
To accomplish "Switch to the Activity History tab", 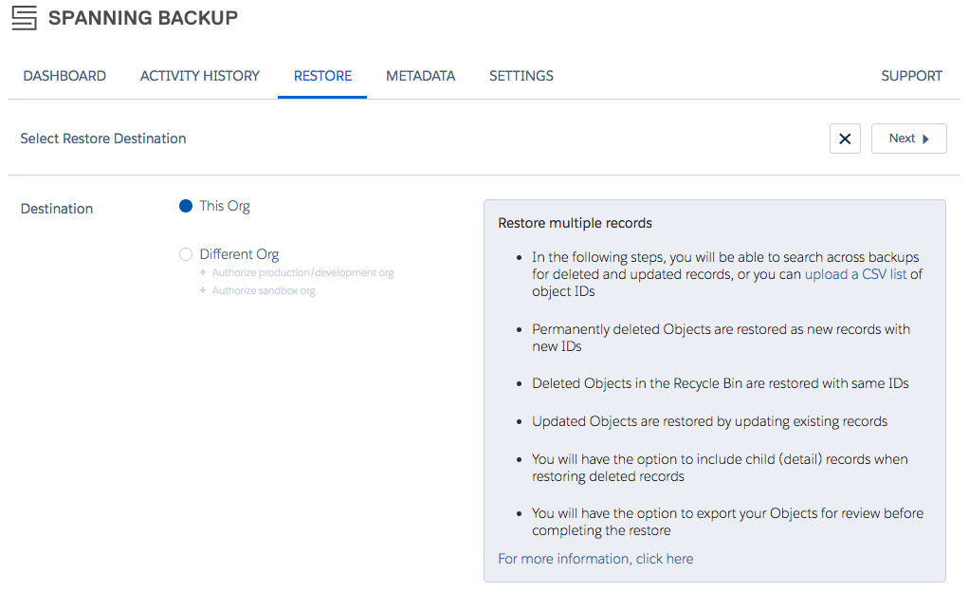I will 200,76.
